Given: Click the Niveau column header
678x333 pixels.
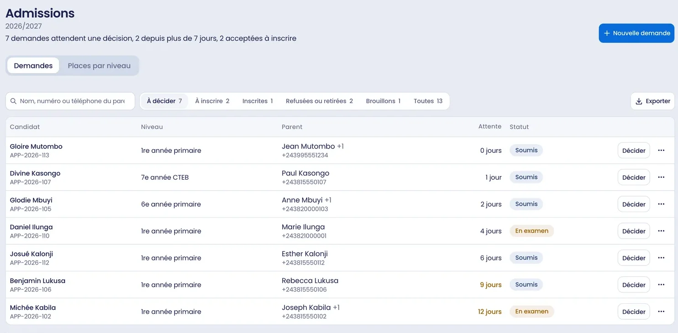Looking at the screenshot, I should point(152,127).
